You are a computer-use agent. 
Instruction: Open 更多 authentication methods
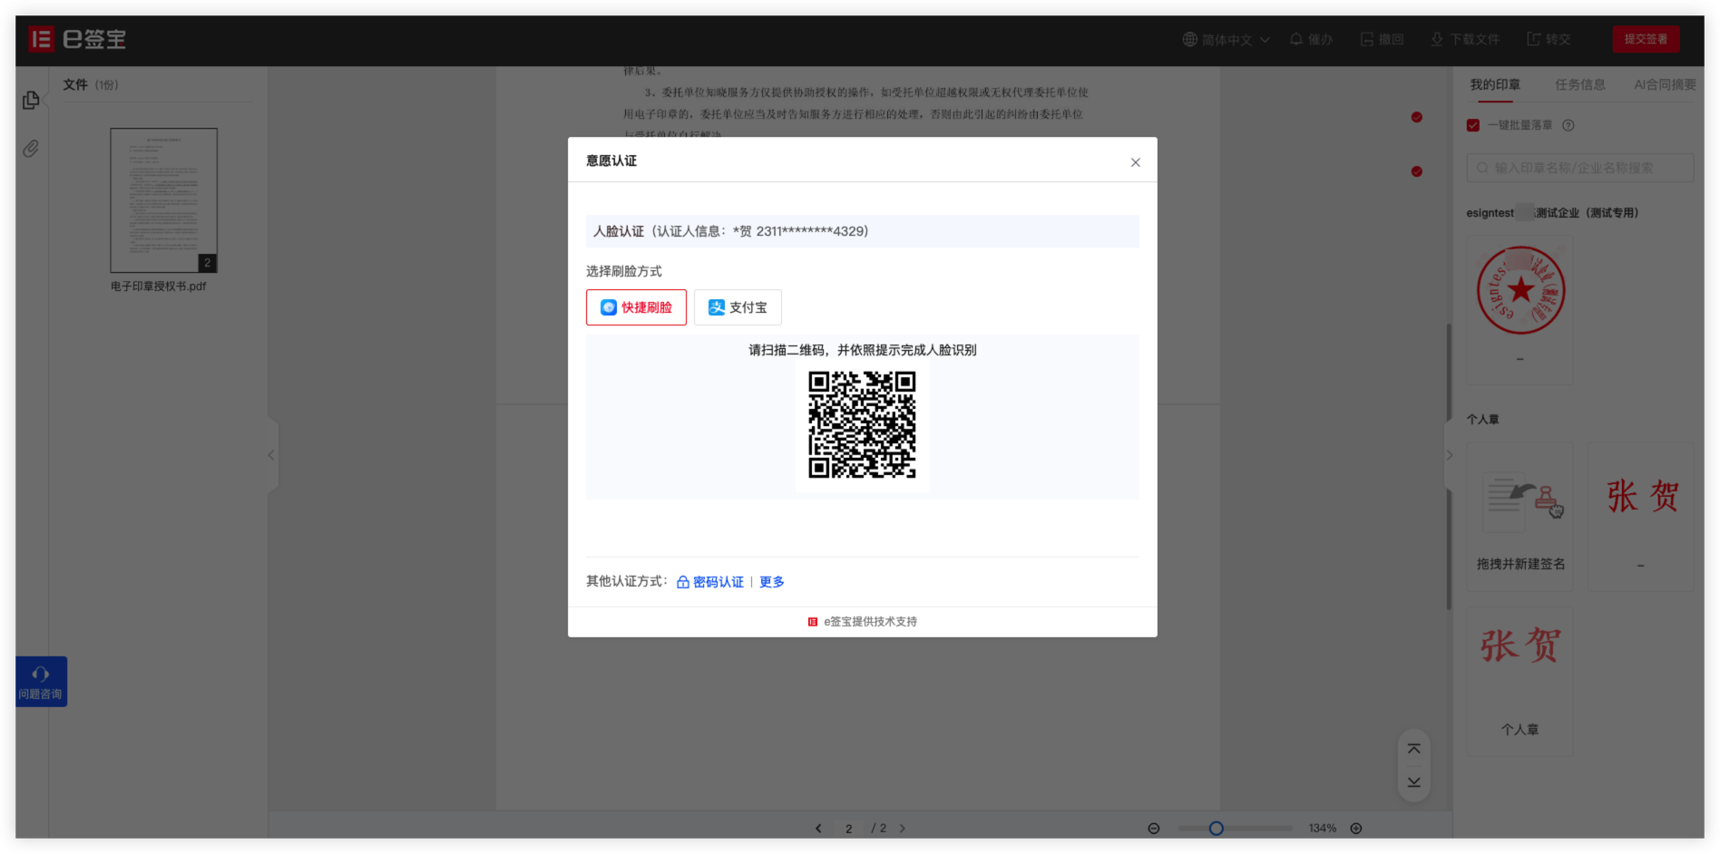(x=772, y=582)
